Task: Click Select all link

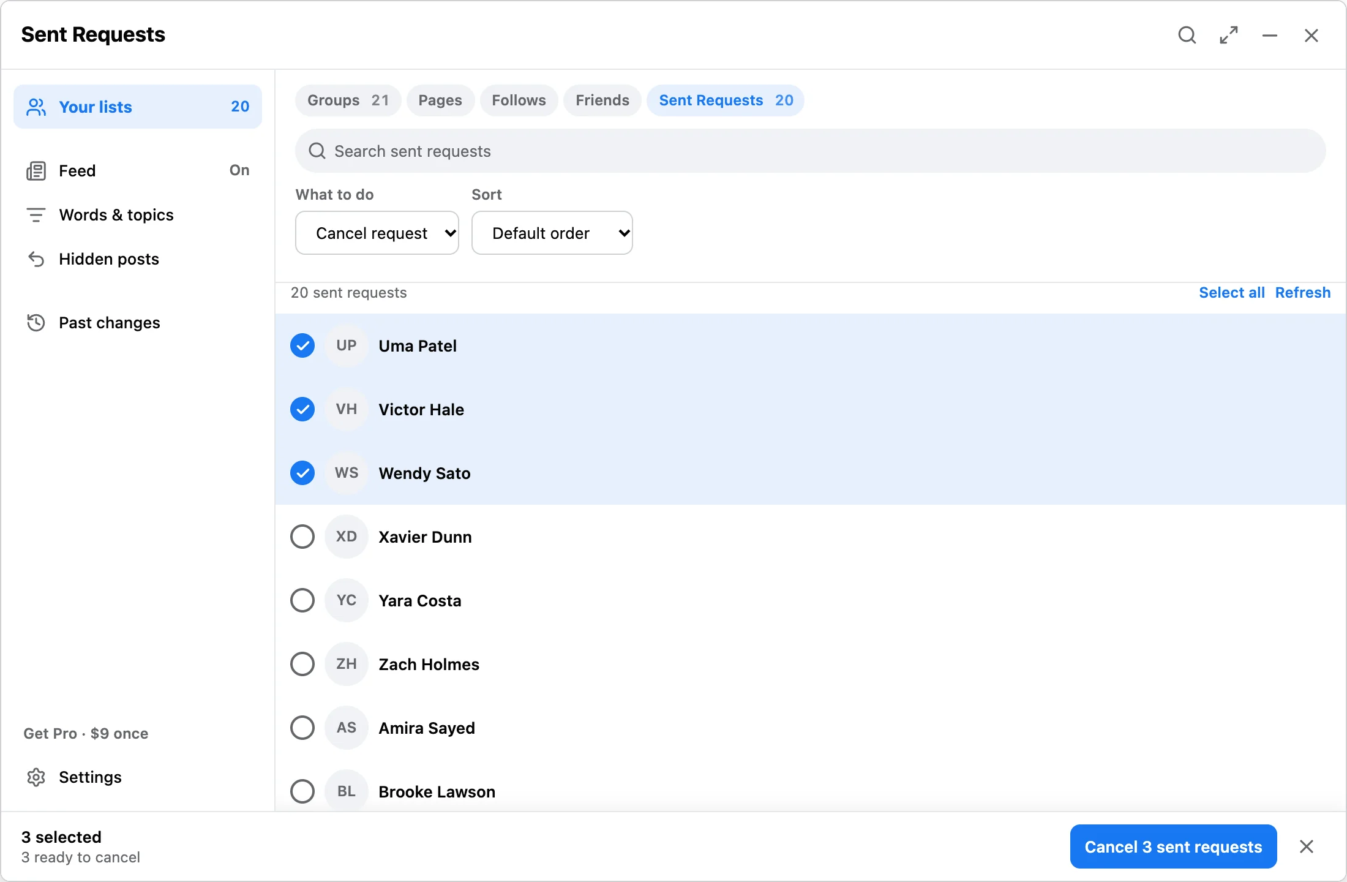Action: [x=1232, y=293]
